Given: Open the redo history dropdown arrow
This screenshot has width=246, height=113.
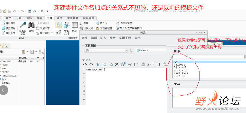Looking at the screenshot, I should 25,11.
